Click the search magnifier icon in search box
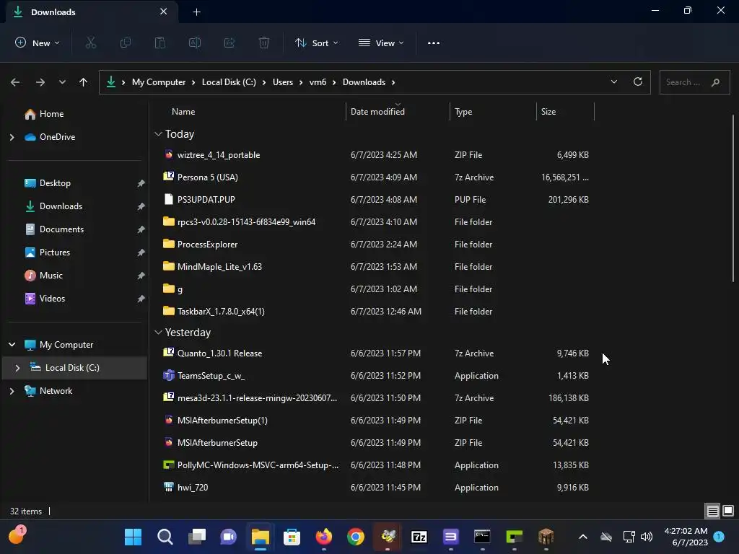Viewport: 739px width, 554px height. (715, 82)
